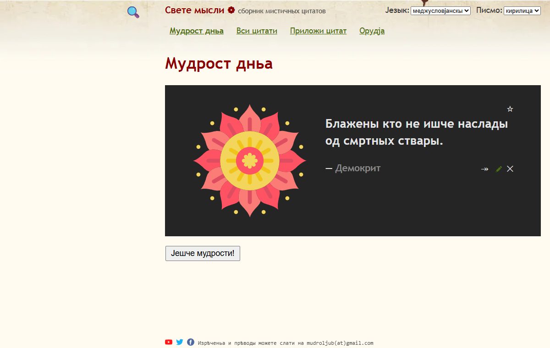Viewport: 550px width, 348px height.
Task: Open the YouTube icon in the footer
Action: (169, 342)
